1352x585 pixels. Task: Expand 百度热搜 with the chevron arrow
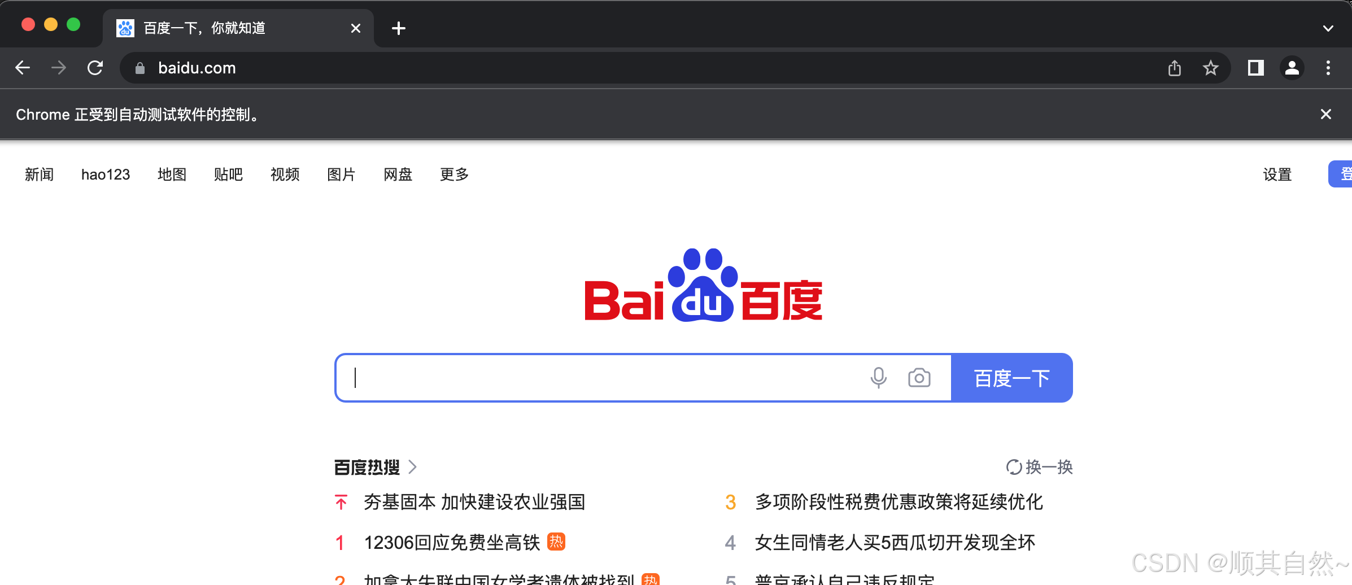click(413, 467)
